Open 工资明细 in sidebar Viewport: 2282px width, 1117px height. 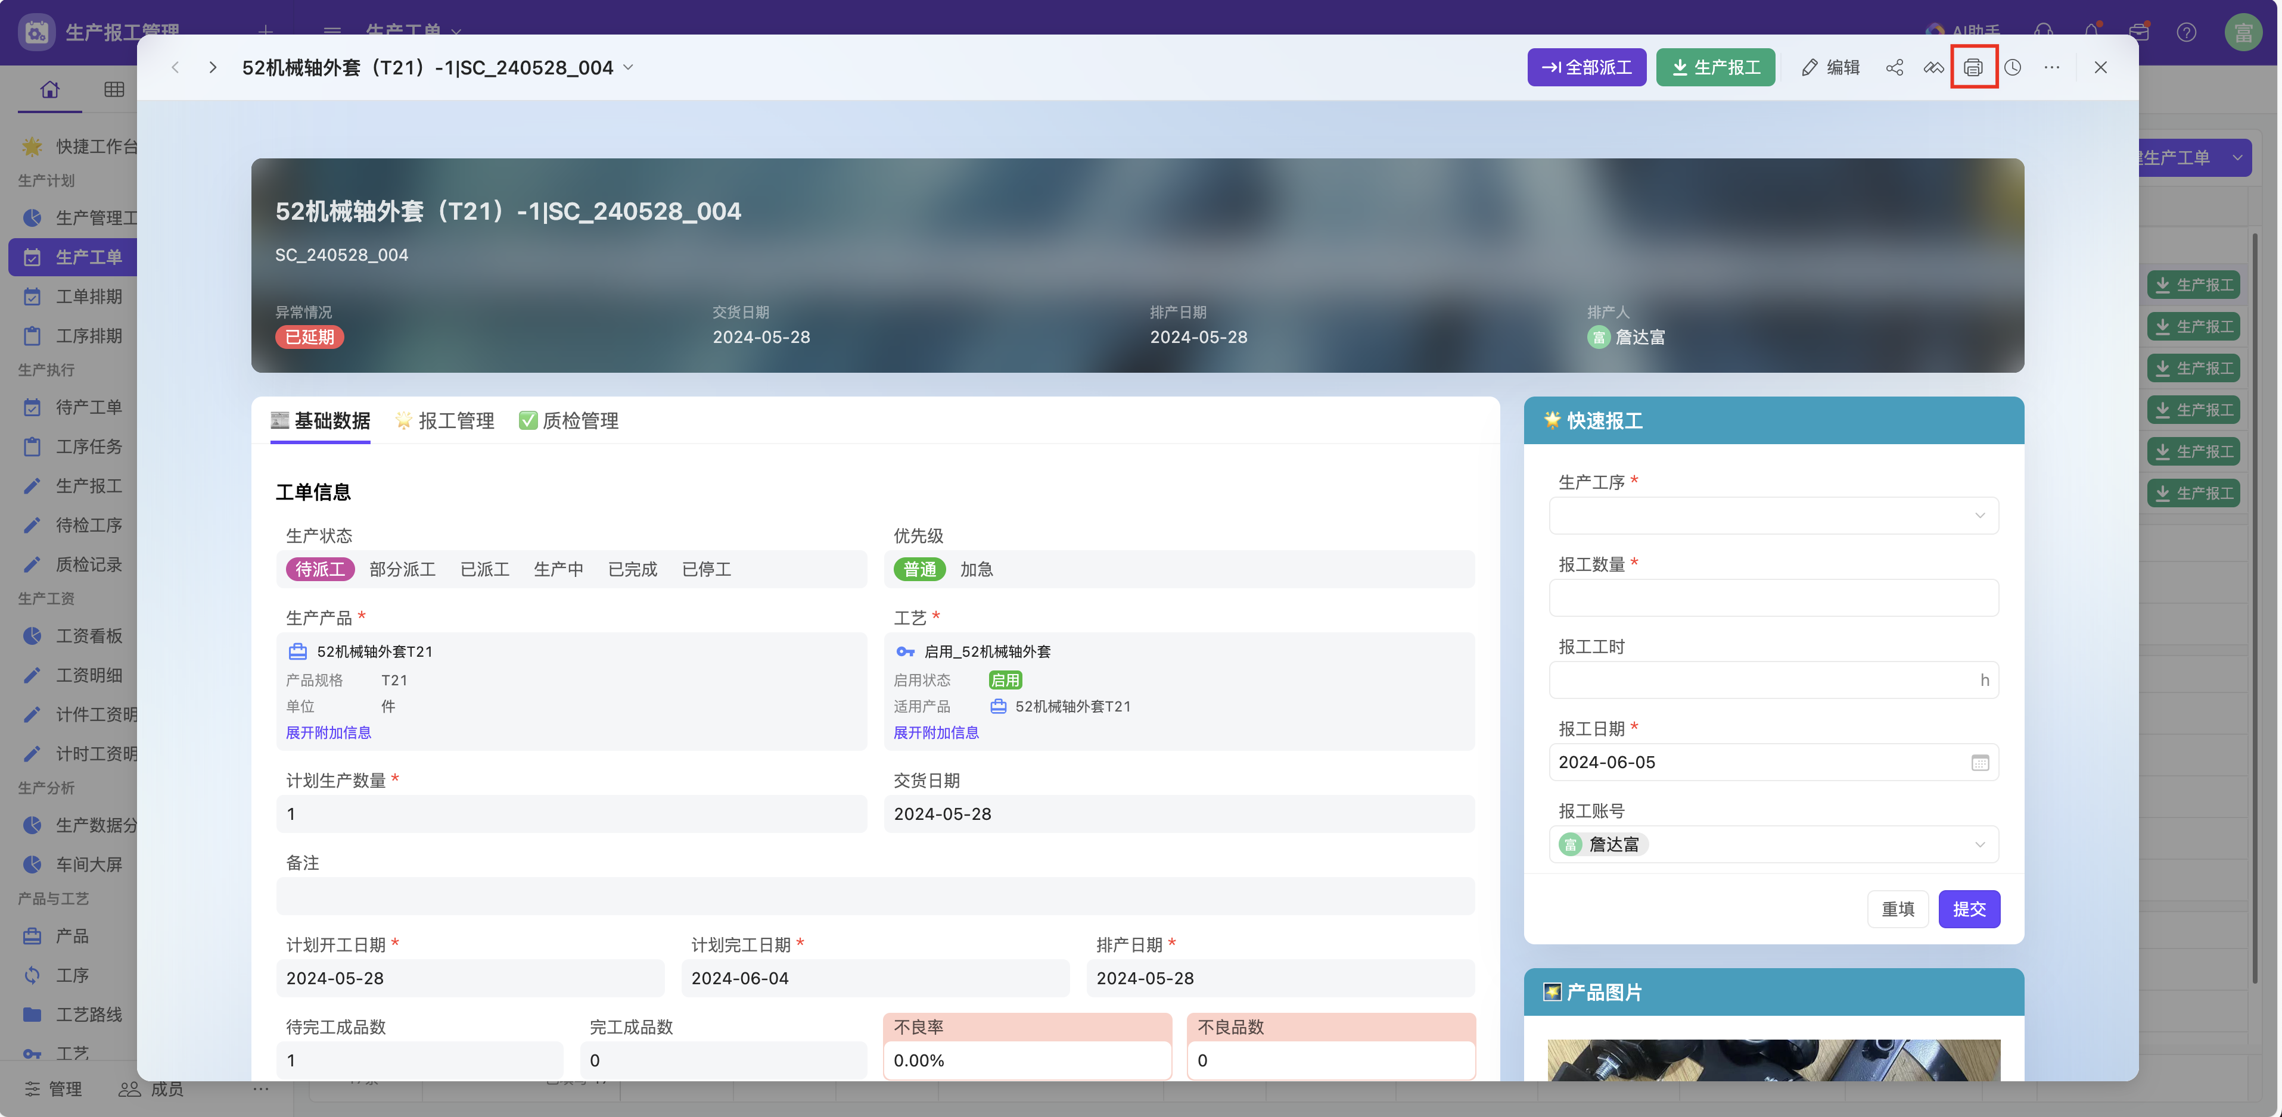[73, 675]
